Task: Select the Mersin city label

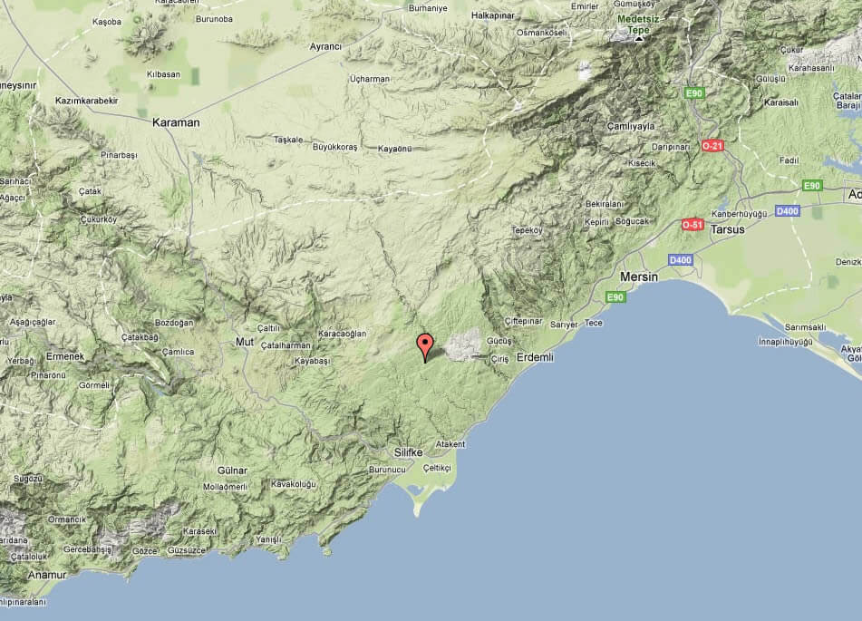Action: pyautogui.click(x=640, y=276)
